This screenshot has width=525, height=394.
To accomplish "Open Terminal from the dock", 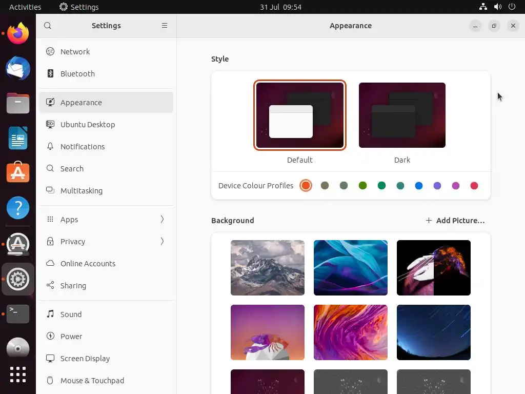I will click(18, 314).
